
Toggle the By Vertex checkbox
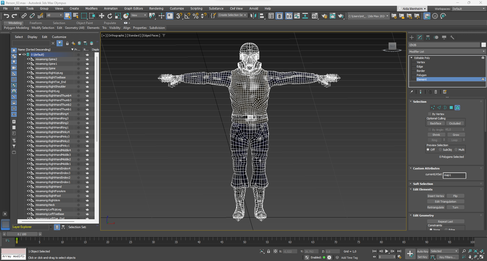click(429, 114)
